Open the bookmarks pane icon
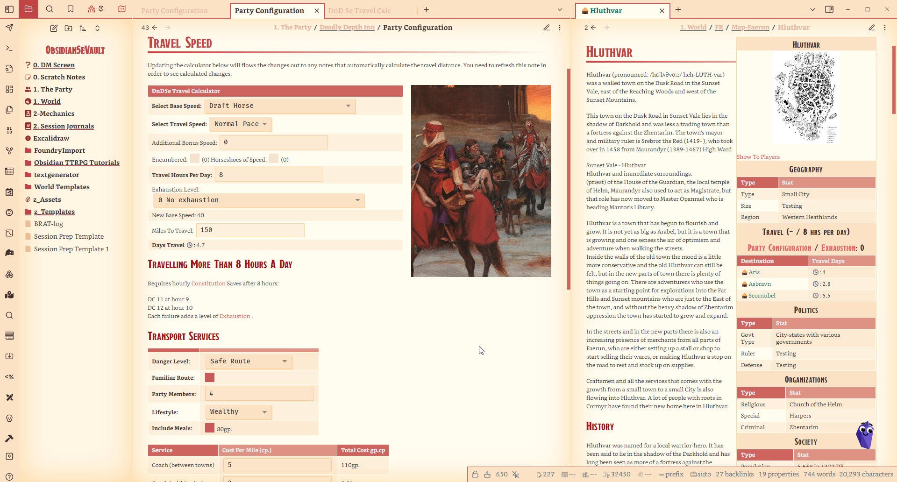 pos(71,9)
